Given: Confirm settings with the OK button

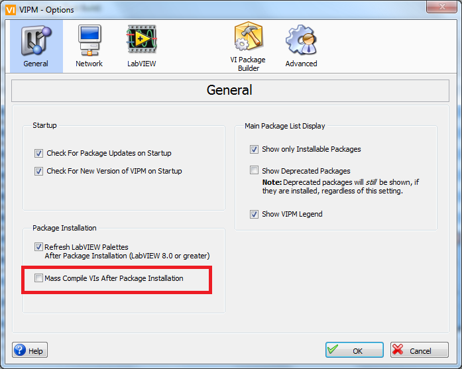Looking at the screenshot, I should tap(355, 350).
